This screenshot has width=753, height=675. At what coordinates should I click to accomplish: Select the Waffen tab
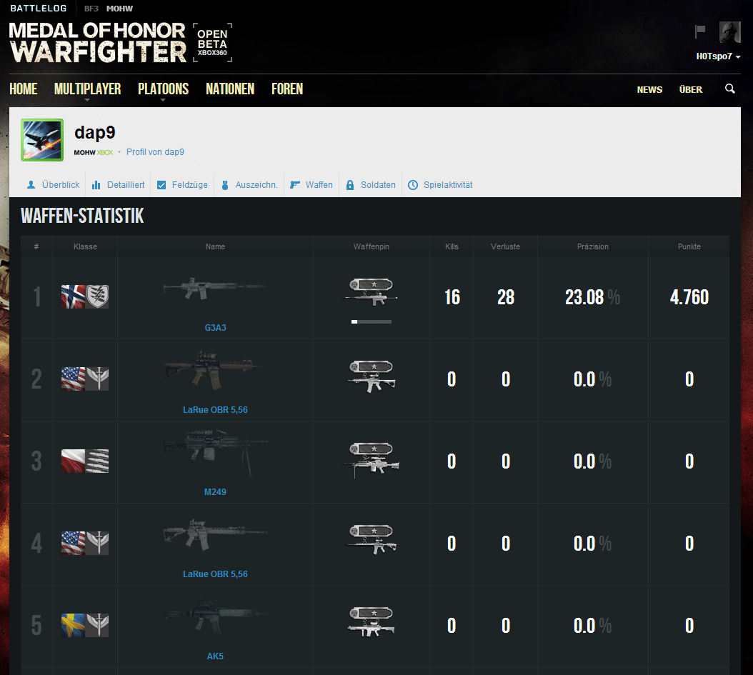[311, 185]
